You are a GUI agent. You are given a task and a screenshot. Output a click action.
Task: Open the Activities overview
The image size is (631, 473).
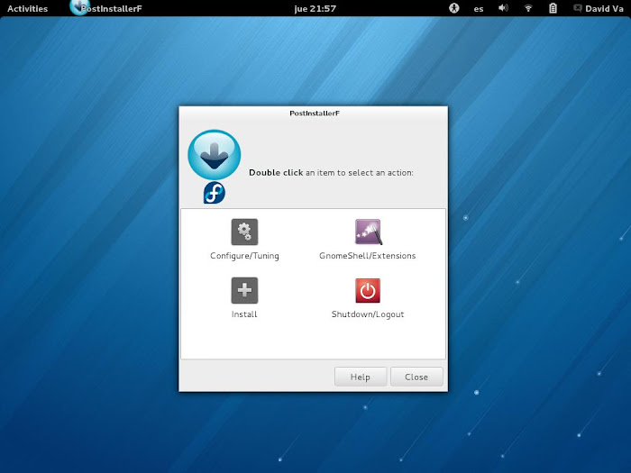pos(27,8)
